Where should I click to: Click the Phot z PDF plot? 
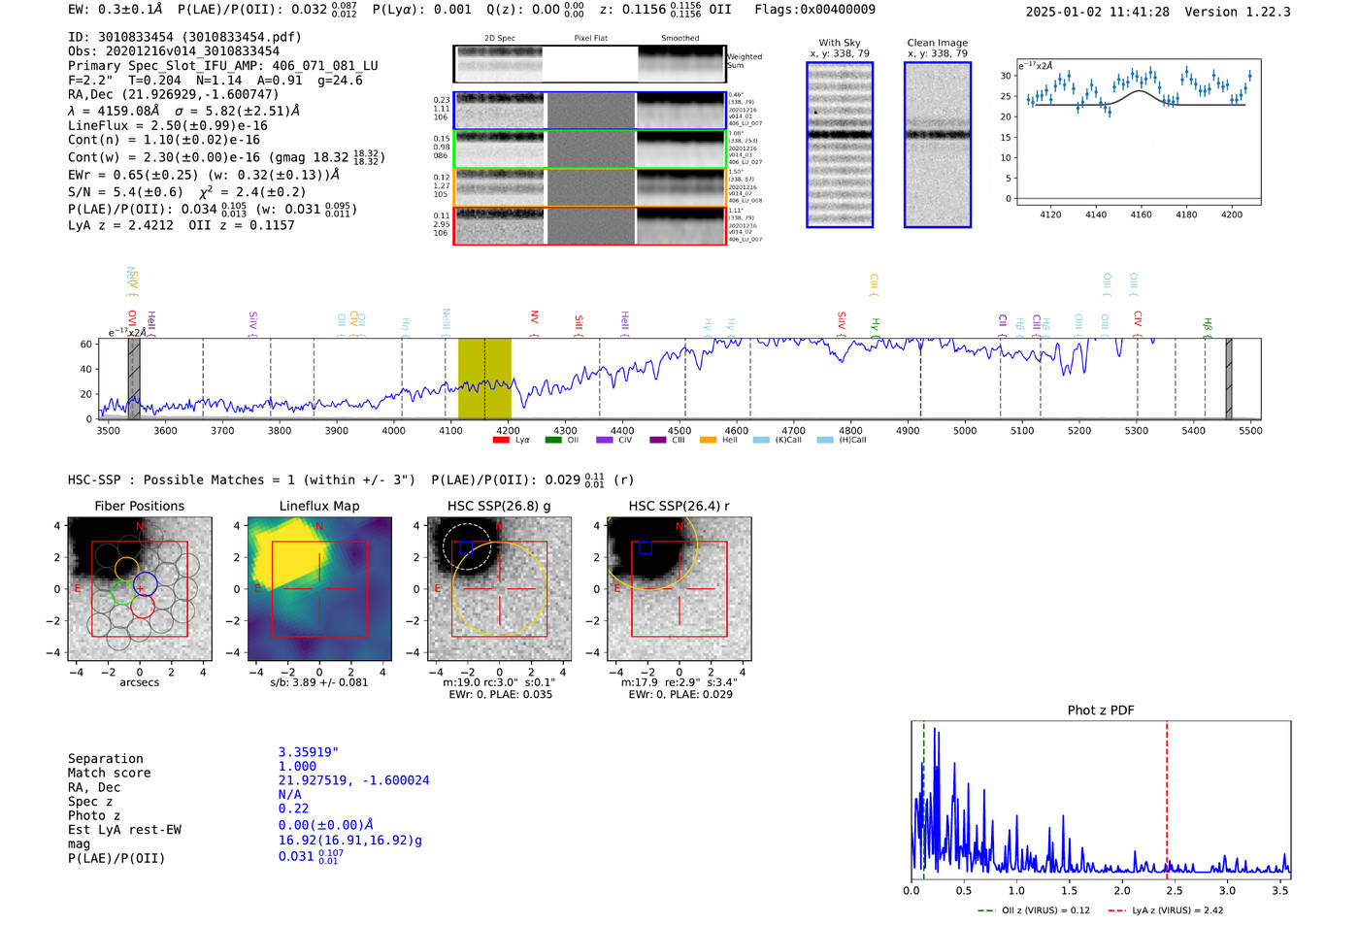[x=1101, y=800]
